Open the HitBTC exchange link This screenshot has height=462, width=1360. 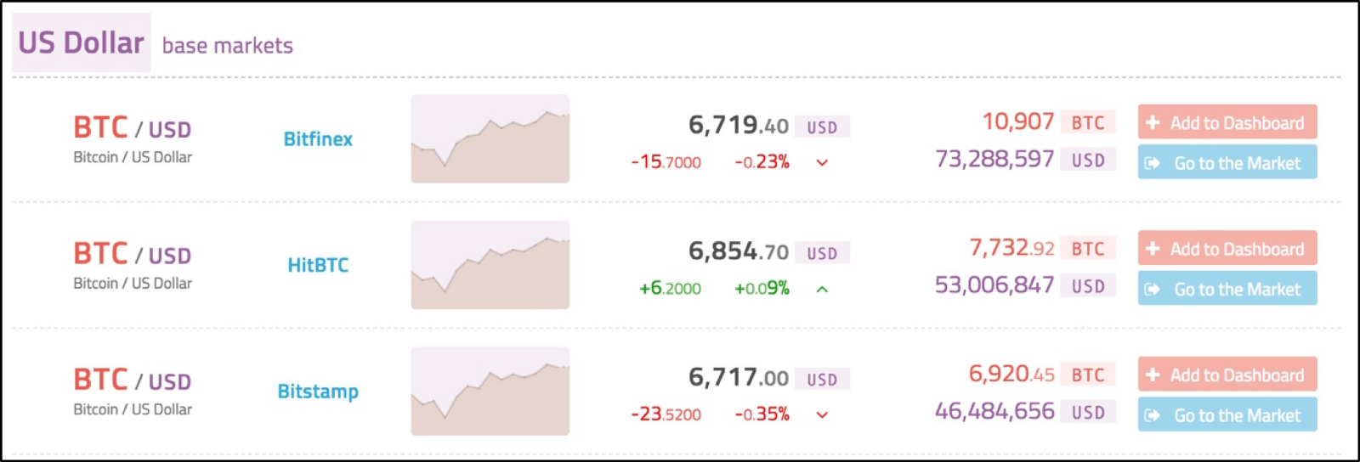point(318,265)
